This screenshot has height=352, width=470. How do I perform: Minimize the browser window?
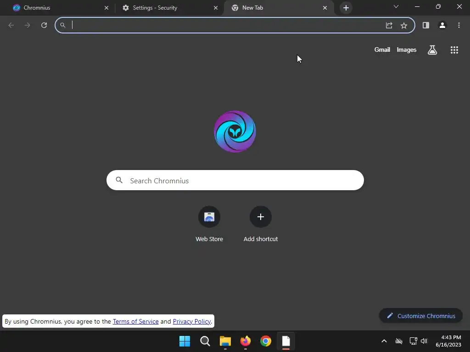click(x=417, y=6)
